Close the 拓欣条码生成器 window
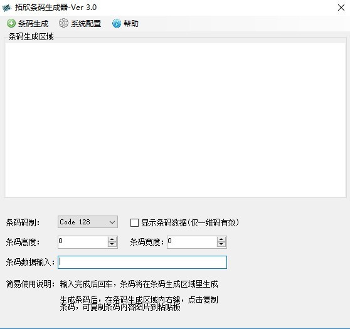The image size is (350, 329). point(341,8)
